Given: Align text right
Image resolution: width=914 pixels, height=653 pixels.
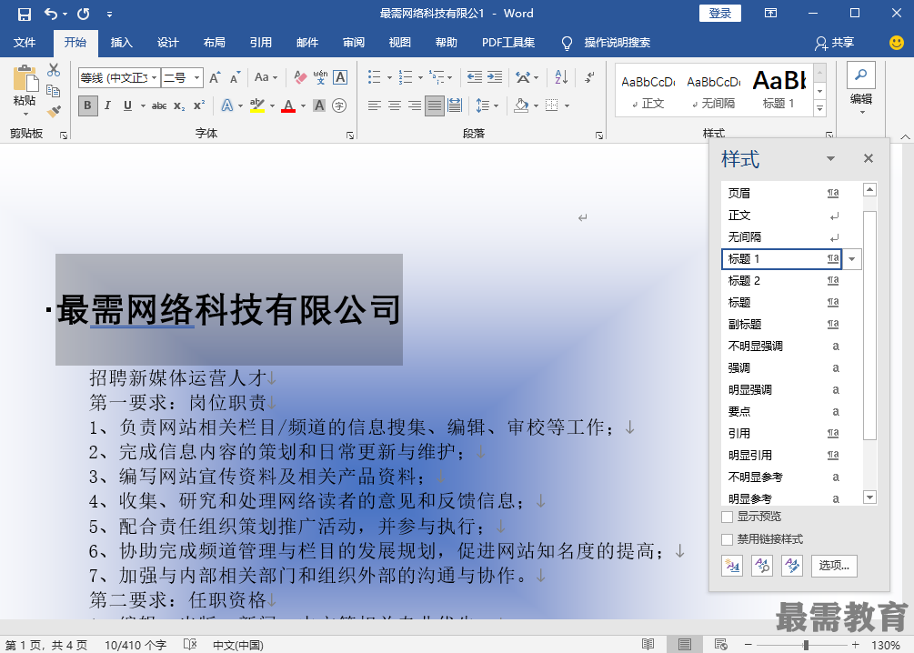Looking at the screenshot, I should [415, 105].
